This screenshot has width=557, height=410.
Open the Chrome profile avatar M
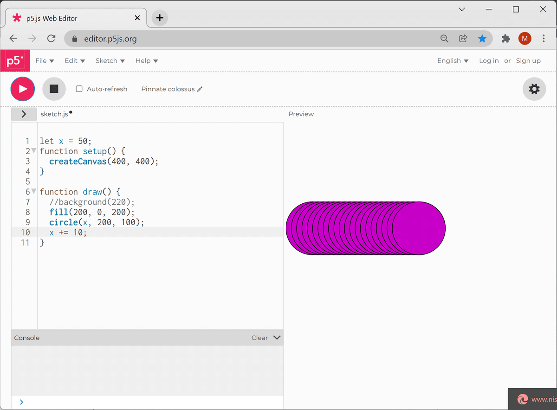pos(525,39)
